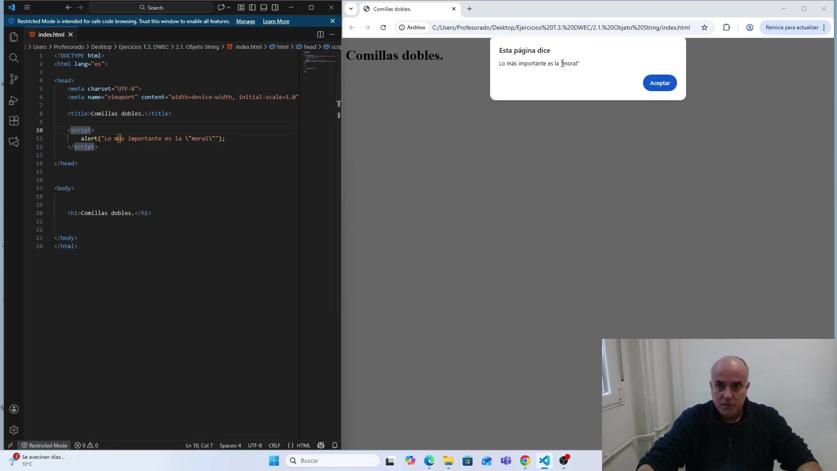This screenshot has height=471, width=837.
Task: Dismiss the Restricted Mode banner
Action: coord(333,21)
